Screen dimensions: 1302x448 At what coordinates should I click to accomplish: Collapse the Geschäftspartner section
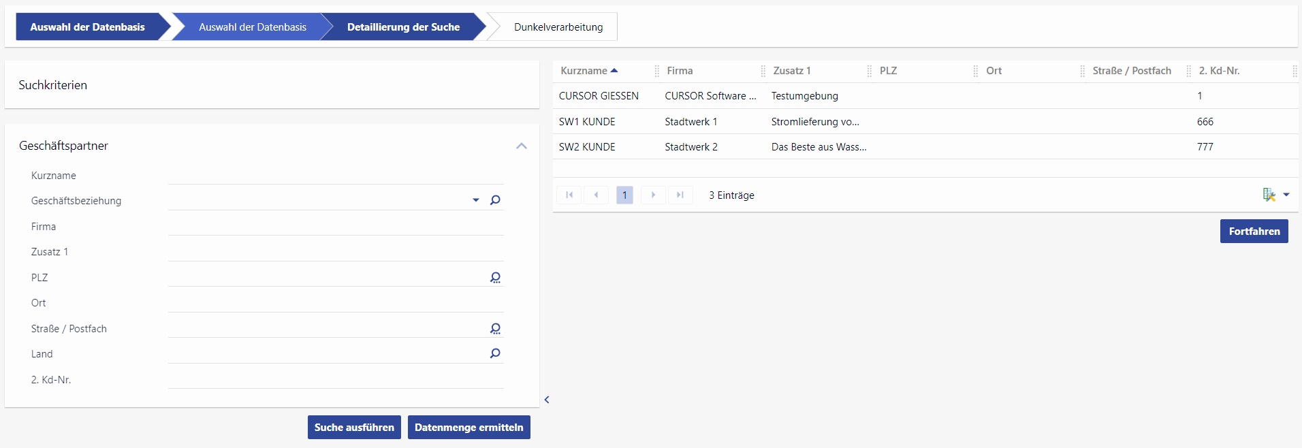click(x=522, y=146)
